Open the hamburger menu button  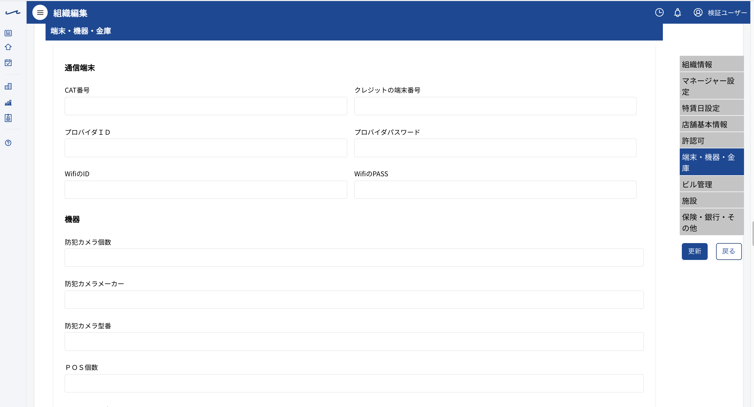coord(40,13)
